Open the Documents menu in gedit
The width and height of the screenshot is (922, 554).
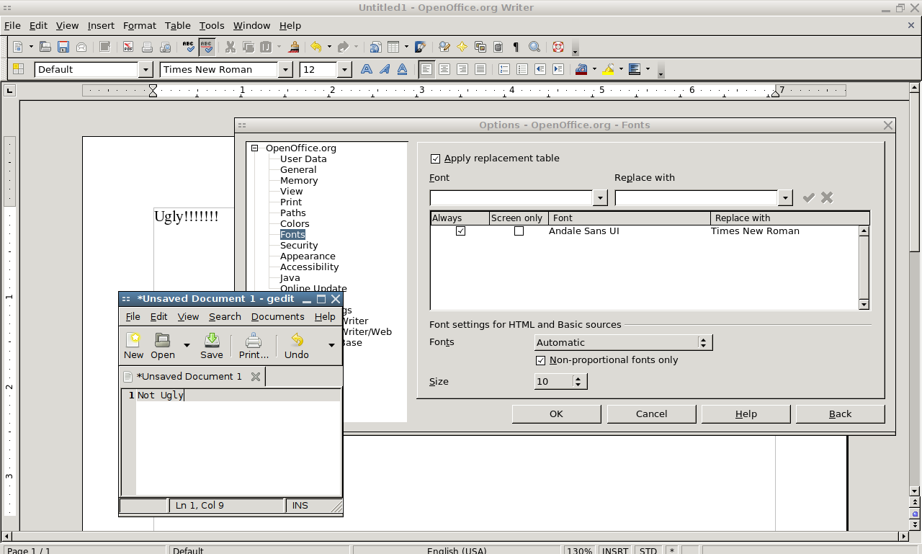point(277,316)
